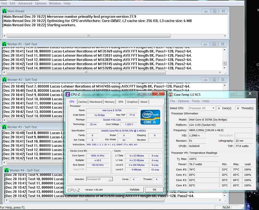Click the down scroll arrow in Worker #1
Viewport: 259px width, 210px height.
pyautogui.click(x=224, y=68)
